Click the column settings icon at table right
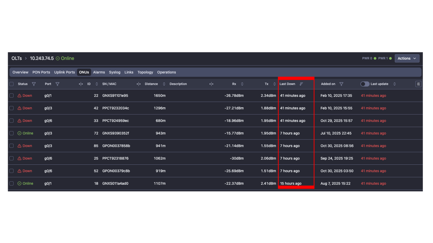Screen dimensions: 433x243 tap(418, 84)
